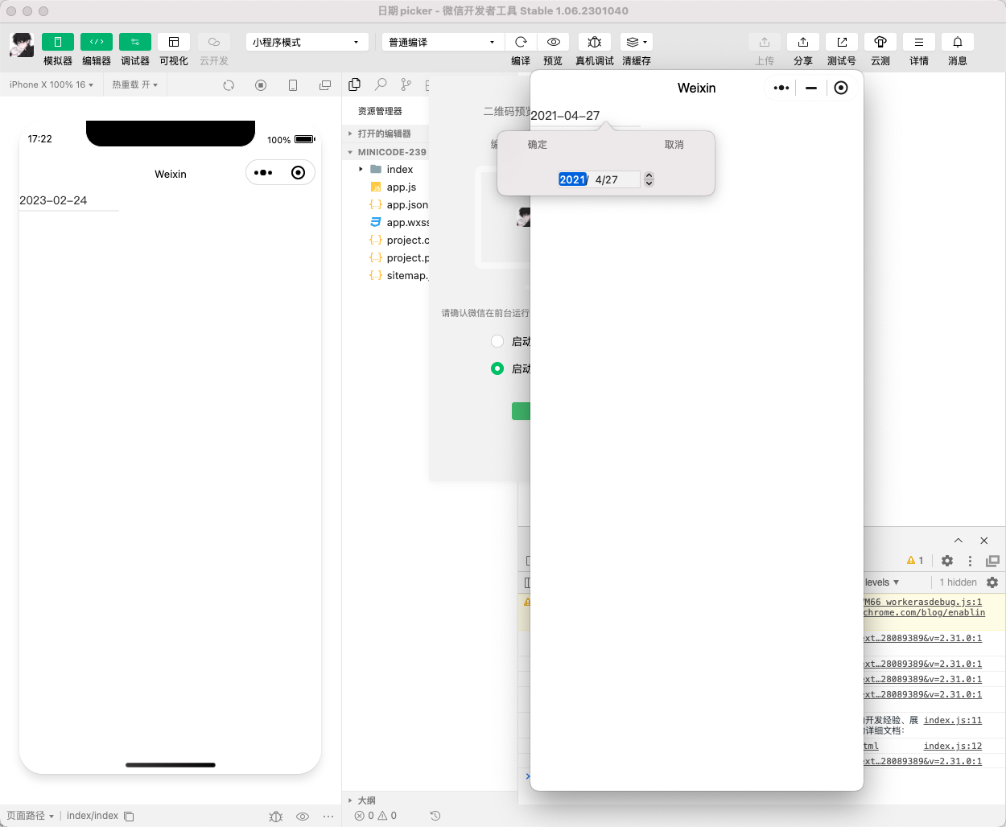
Task: Toggle the 编辑器 editor panel button
Action: coord(97,42)
